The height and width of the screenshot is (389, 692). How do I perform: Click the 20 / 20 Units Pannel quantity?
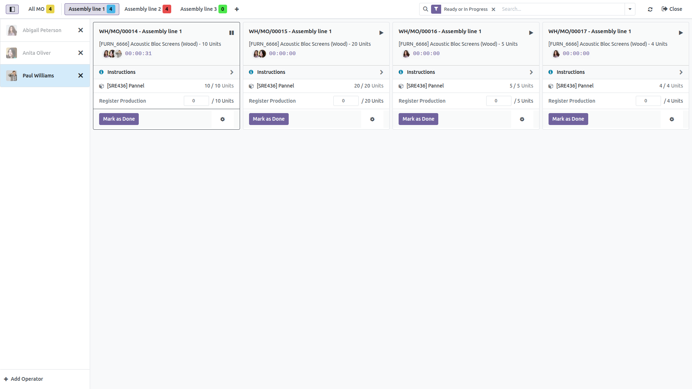coord(369,86)
